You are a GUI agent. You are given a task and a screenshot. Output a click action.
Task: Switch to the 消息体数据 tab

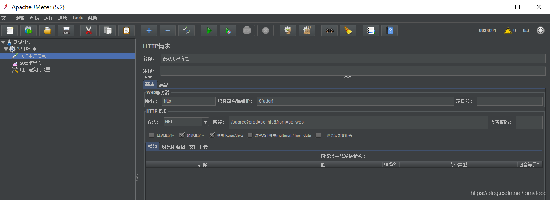coord(173,147)
